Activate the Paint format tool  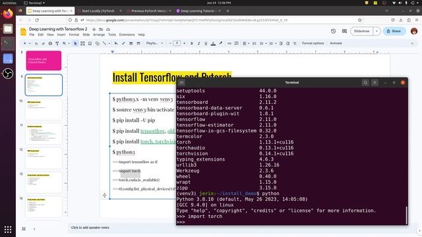click(57, 43)
